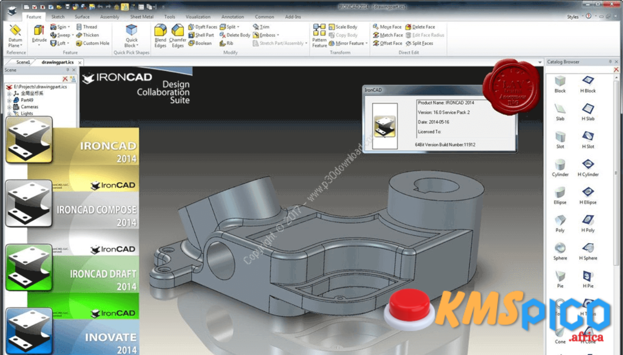The height and width of the screenshot is (355, 623).
Task: Click the IronCAD application menu anvil button
Action: (x=12, y=10)
